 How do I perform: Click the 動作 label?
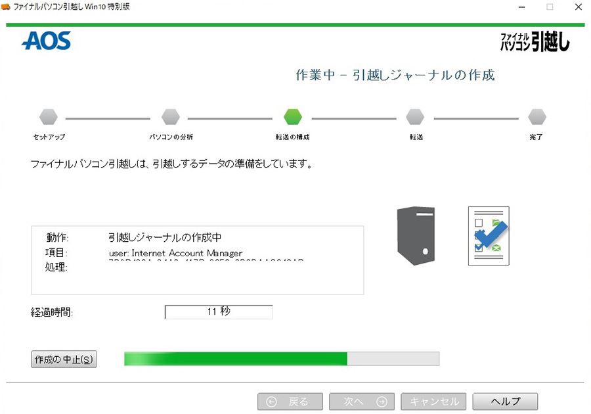57,237
